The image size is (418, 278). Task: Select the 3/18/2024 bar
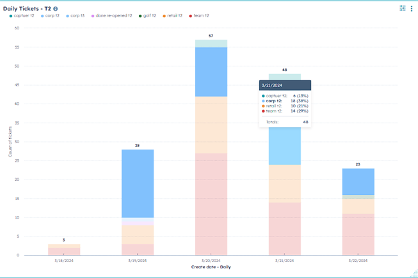tap(64, 250)
